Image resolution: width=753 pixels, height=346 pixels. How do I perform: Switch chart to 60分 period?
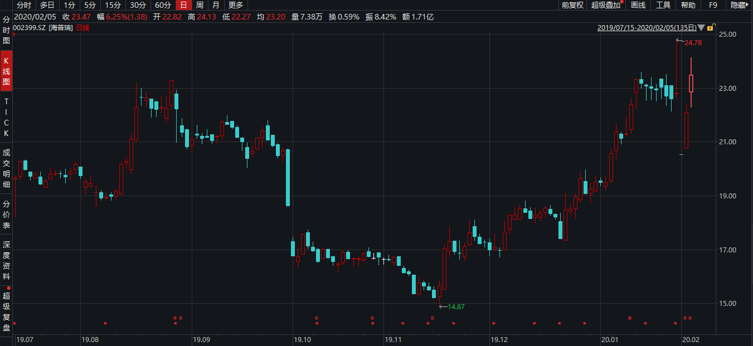pos(163,5)
